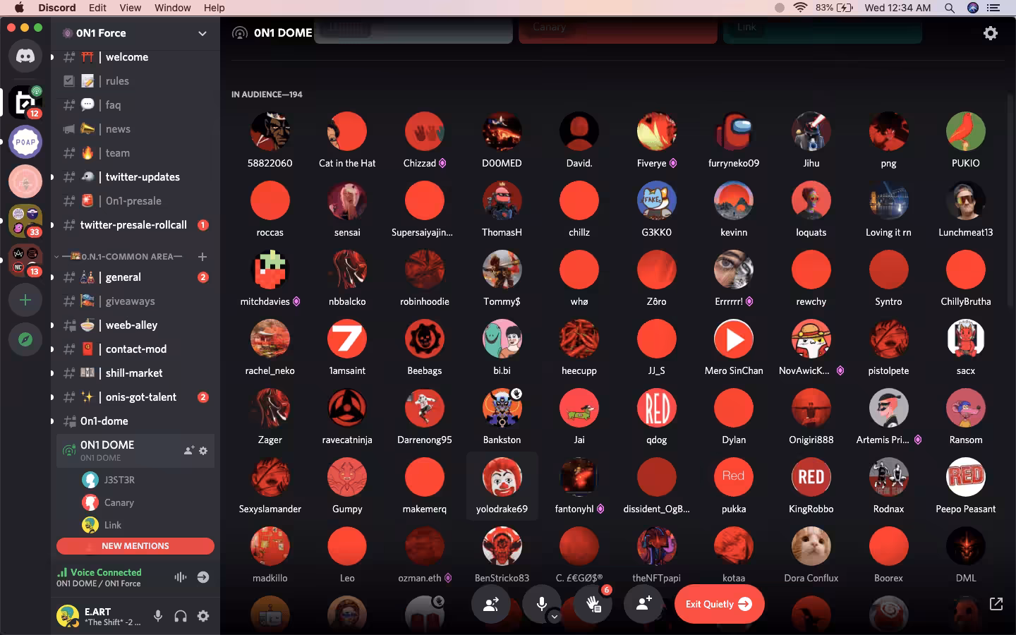The height and width of the screenshot is (635, 1016).
Task: Click invite friends icon beside Exit Quietly
Action: (x=643, y=604)
